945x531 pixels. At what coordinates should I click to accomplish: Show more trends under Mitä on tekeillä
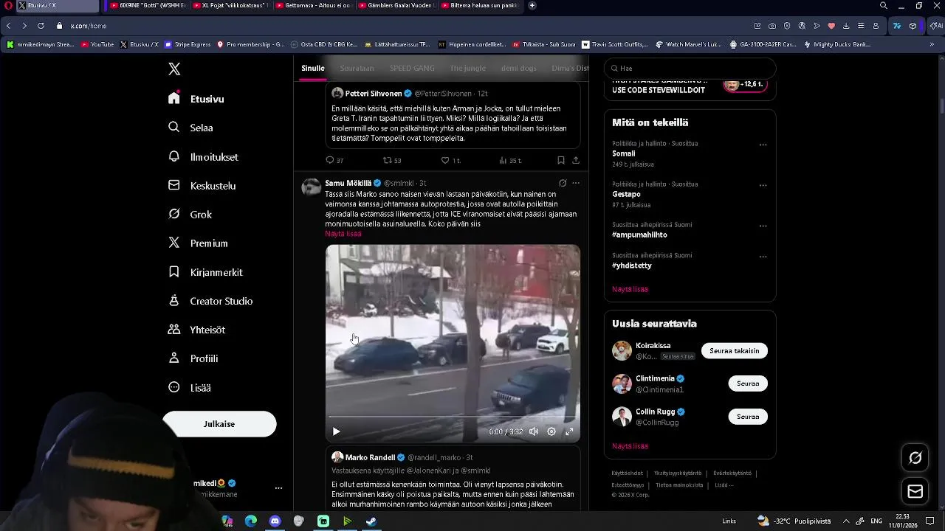(x=630, y=289)
